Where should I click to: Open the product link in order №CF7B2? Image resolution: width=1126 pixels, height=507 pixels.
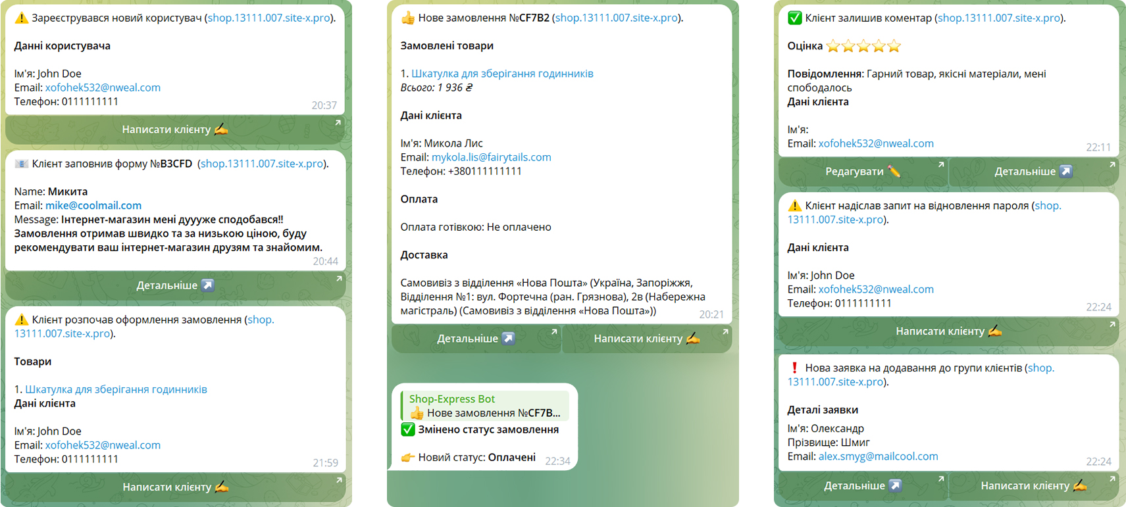tap(502, 74)
